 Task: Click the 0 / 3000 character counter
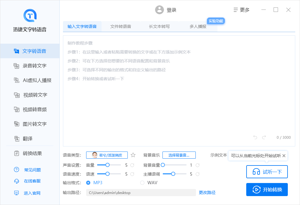pyautogui.click(x=284, y=138)
